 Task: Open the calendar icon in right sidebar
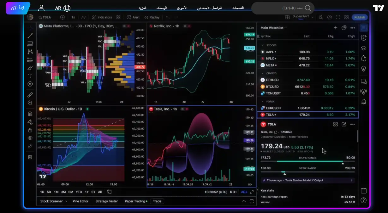364,190
